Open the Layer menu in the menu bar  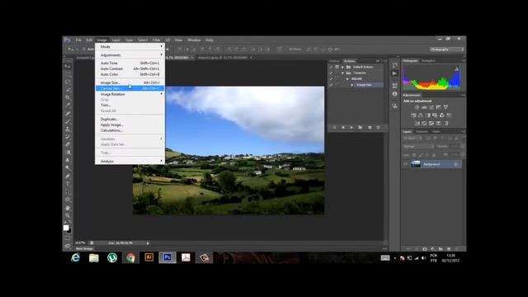coord(115,40)
